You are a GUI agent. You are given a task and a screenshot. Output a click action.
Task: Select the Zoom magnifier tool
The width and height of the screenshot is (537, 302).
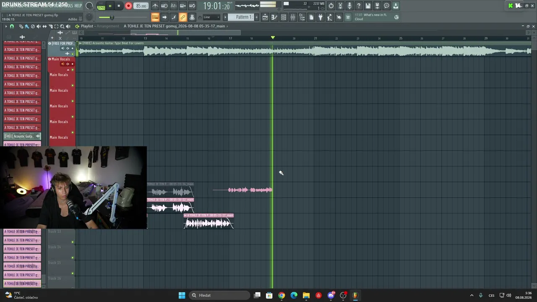pyautogui.click(x=62, y=26)
